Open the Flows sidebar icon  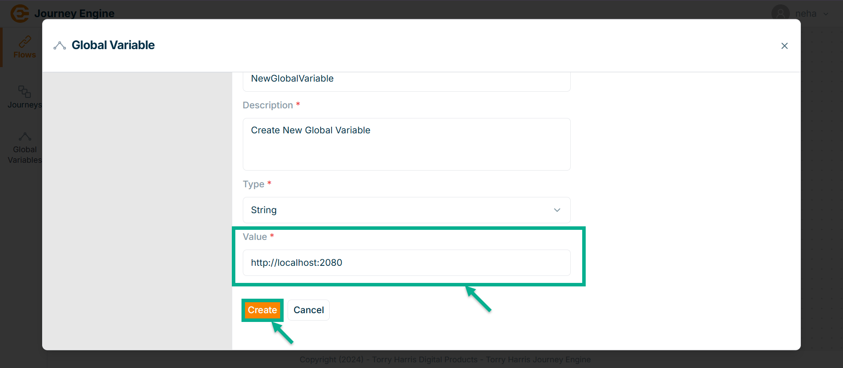25,42
